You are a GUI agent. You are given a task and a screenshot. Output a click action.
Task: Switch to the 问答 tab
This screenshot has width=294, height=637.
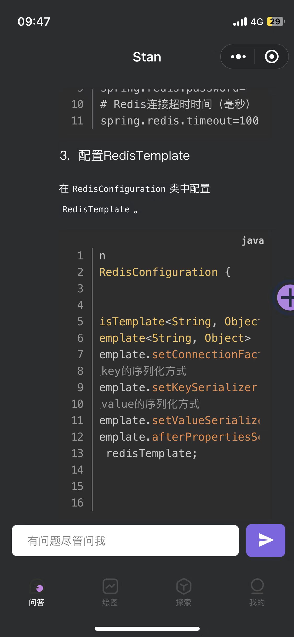[x=37, y=592]
